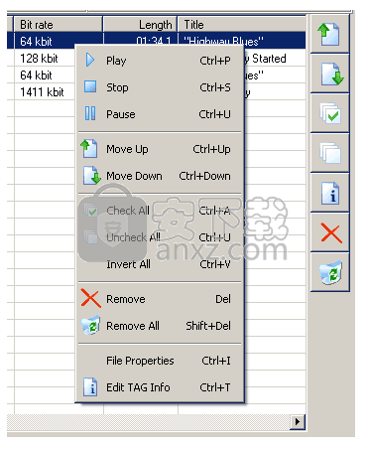Click the Title column header
The image size is (370, 449).
(x=242, y=25)
